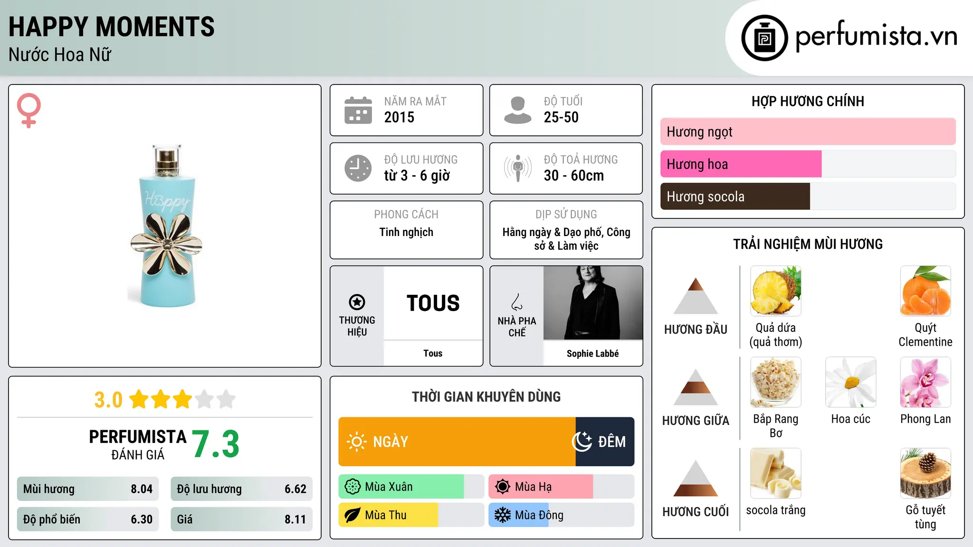This screenshot has width=973, height=547.
Task: Click the female gender symbol icon
Action: (29, 110)
